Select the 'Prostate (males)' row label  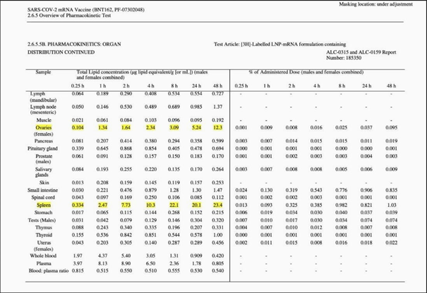point(44,159)
